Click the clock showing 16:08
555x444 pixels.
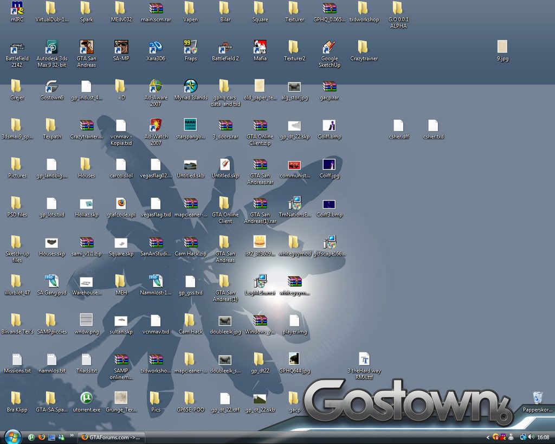point(544,437)
